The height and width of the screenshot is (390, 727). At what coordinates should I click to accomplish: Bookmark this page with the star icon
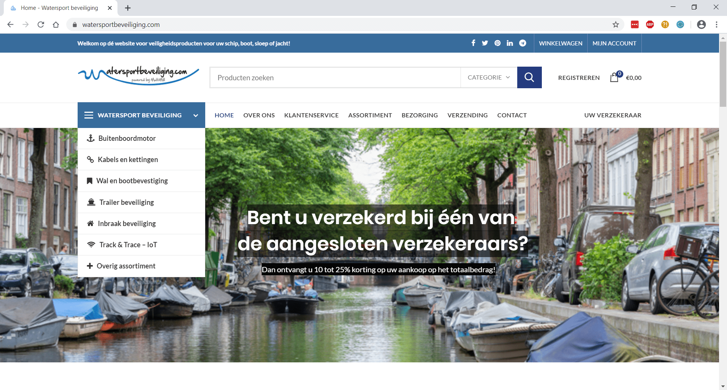tap(616, 25)
